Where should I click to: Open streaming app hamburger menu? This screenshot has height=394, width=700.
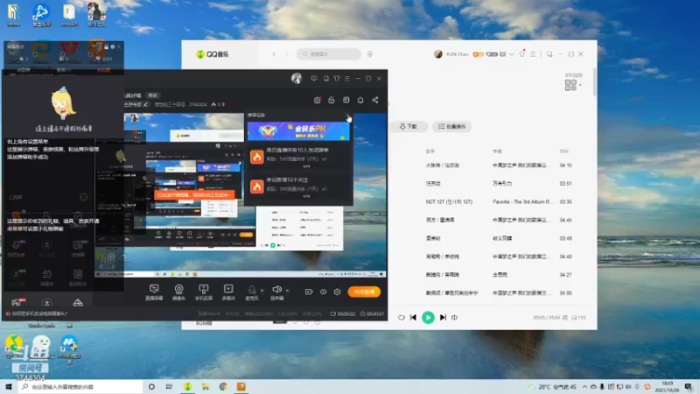tap(347, 78)
